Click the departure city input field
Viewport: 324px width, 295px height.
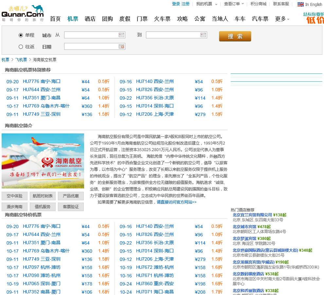click(91, 35)
